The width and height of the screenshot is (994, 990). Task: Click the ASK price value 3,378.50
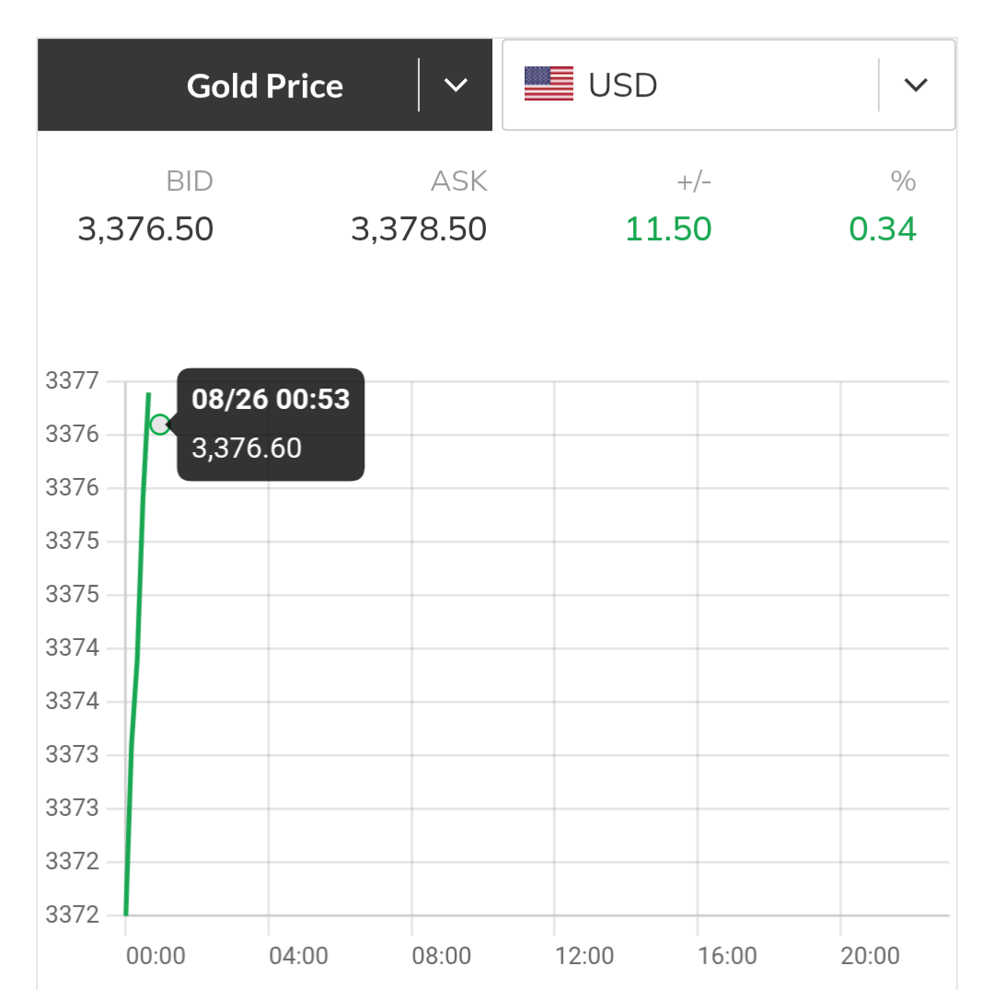point(419,229)
